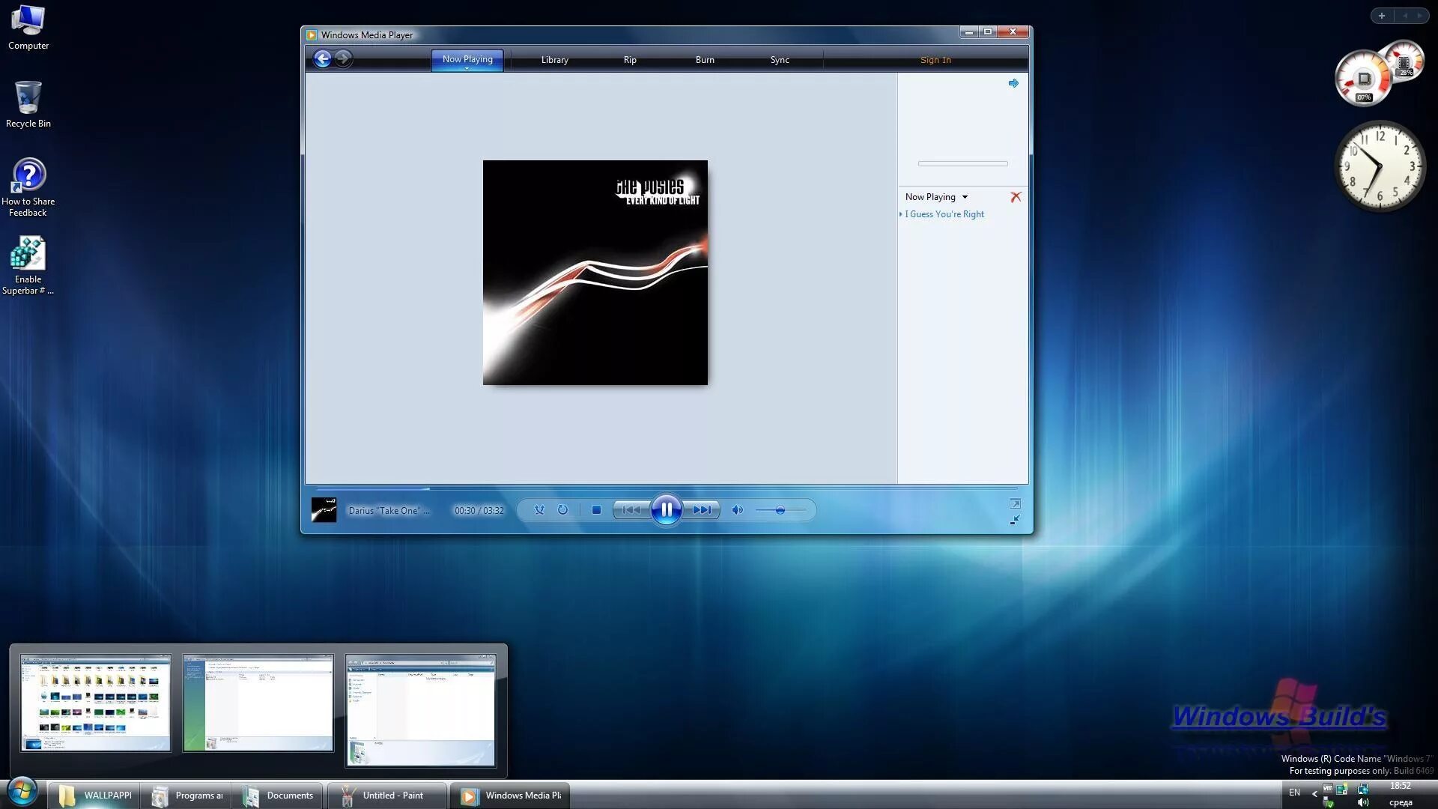Click blue arrow in list pane
The height and width of the screenshot is (809, 1438).
pyautogui.click(x=1013, y=83)
